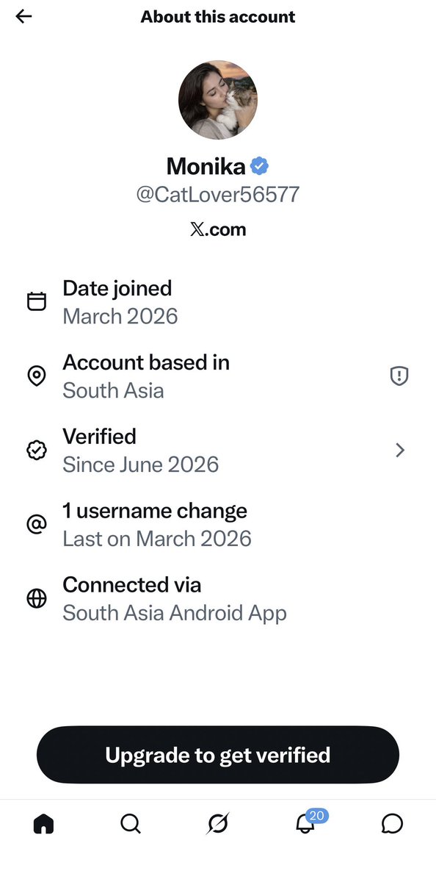Tap the globe icon beside Connected via
This screenshot has height=882, width=436.
pyautogui.click(x=37, y=599)
